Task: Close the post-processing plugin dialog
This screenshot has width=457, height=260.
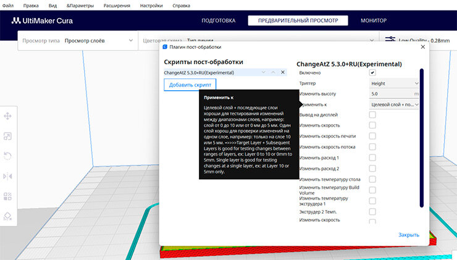Action: 423,47
